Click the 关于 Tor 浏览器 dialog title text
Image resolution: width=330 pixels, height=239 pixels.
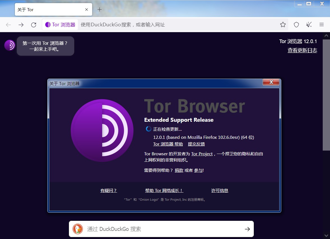64,83
